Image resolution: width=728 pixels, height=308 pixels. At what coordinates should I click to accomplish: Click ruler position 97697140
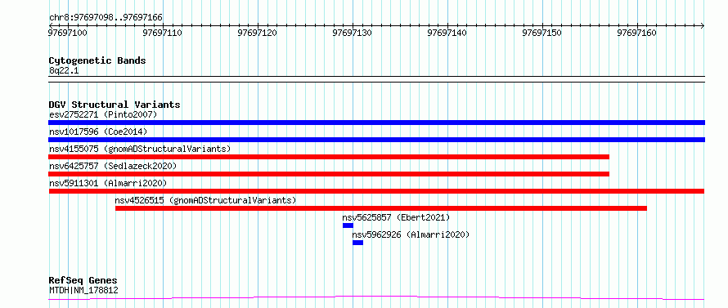pyautogui.click(x=447, y=33)
